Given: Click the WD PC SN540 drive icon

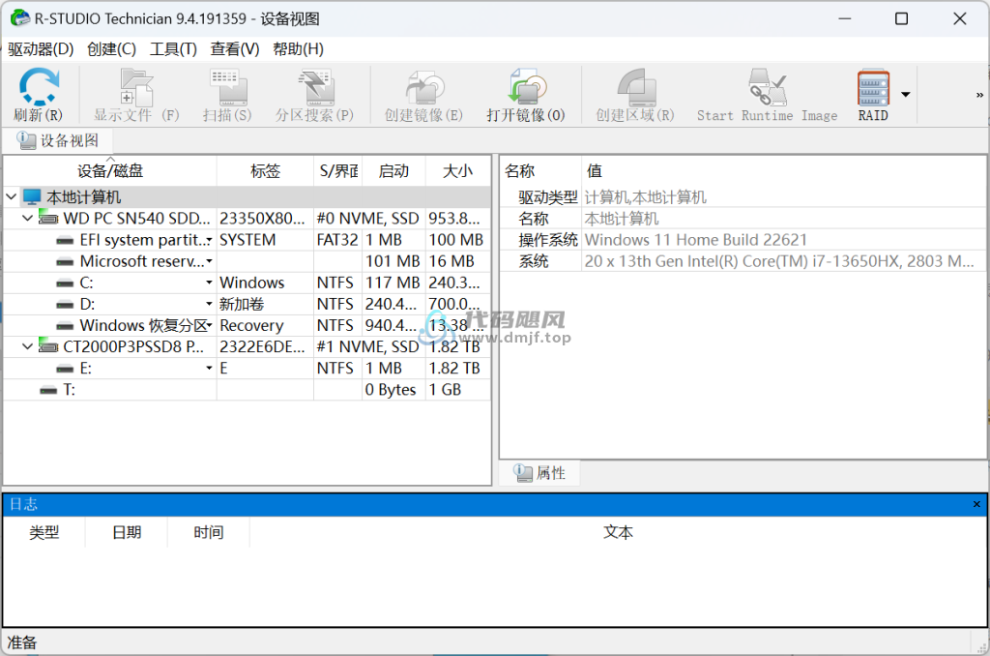Looking at the screenshot, I should (48, 219).
